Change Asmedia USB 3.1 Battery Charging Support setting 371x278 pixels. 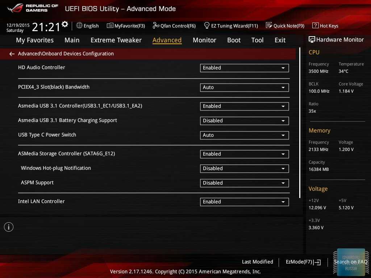[x=244, y=121]
